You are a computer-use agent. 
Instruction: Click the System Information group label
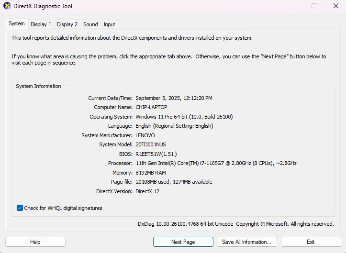coord(38,86)
